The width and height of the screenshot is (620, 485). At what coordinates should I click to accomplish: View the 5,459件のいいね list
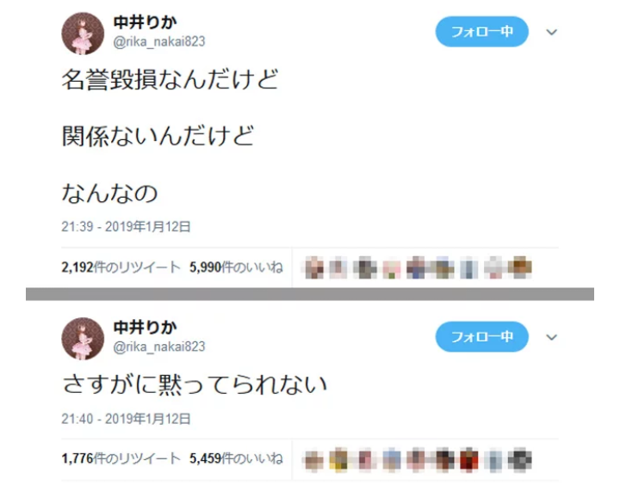(x=236, y=458)
